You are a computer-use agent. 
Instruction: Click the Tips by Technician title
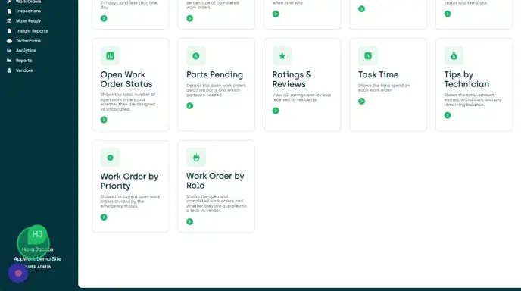[x=466, y=79]
